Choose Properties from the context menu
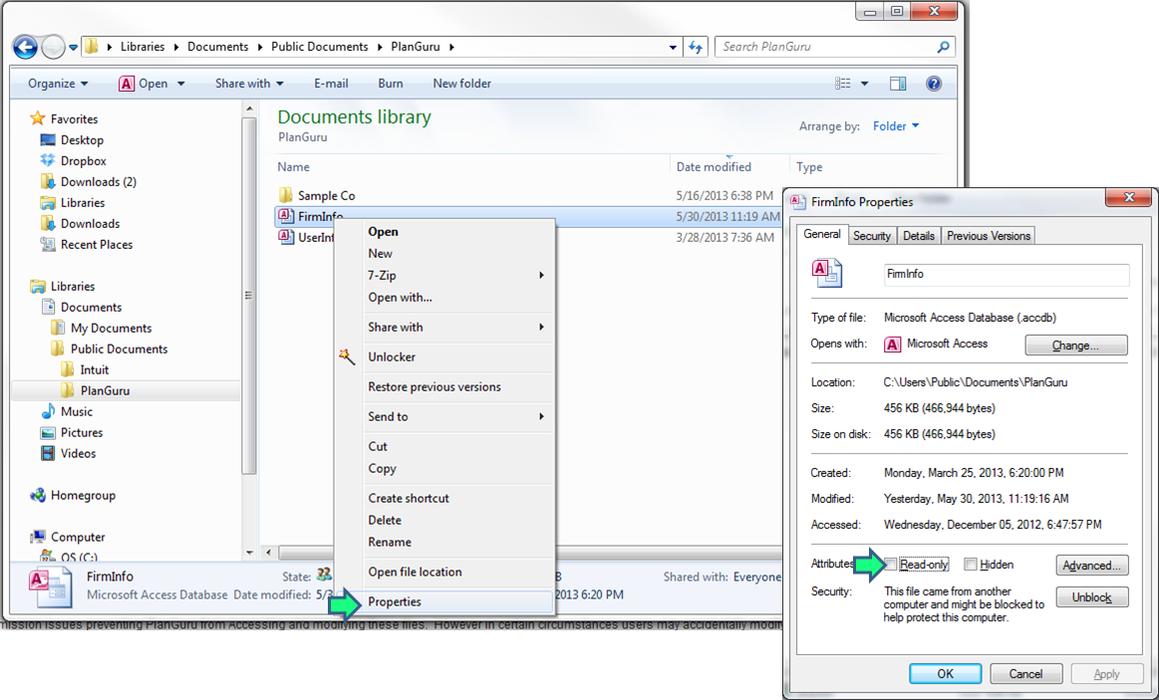This screenshot has height=700, width=1159. coord(445,601)
